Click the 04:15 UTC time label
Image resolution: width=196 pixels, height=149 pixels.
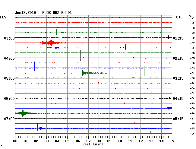click(x=178, y=99)
